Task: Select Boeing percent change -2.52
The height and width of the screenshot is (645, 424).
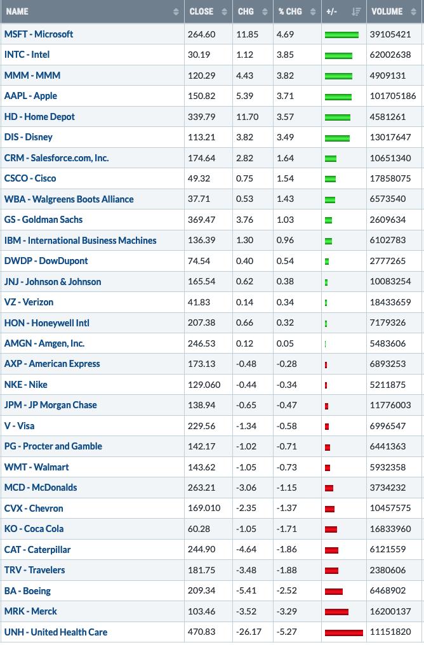Action: click(287, 590)
